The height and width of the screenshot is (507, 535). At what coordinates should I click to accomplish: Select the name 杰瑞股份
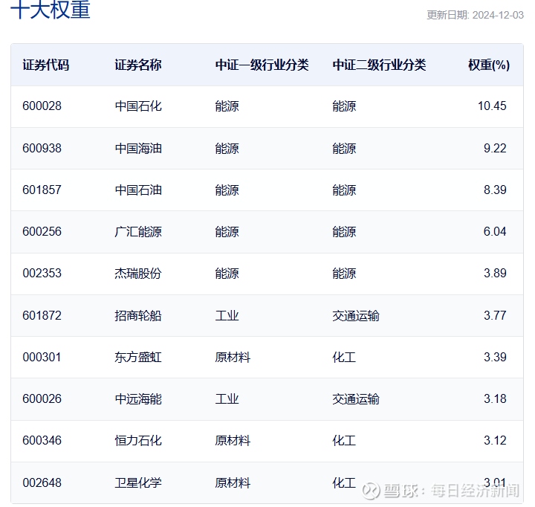[138, 274]
